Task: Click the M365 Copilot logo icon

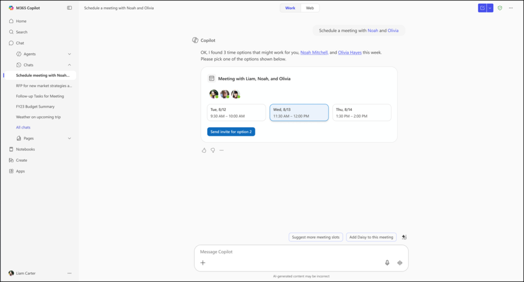Action: 11,8
